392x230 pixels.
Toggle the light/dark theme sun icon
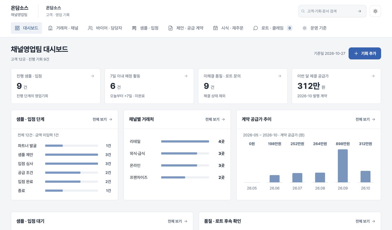click(x=375, y=11)
